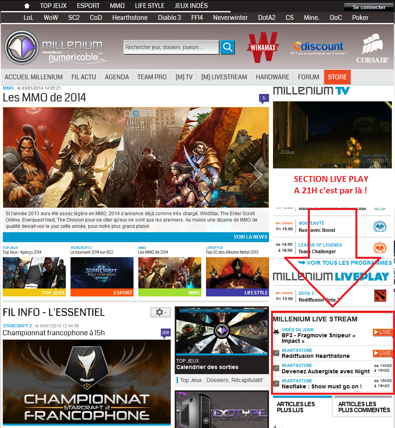Image resolution: width=395 pixels, height=428 pixels.
Task: Open the TEAM PRO tab
Action: click(x=152, y=77)
